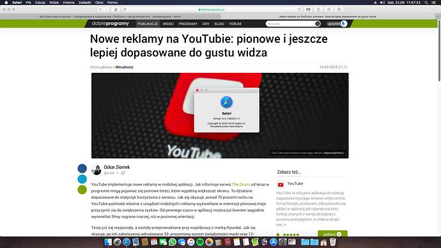This screenshot has width=441, height=248.
Task: Launch Spotify from the Dock
Action: [200, 242]
